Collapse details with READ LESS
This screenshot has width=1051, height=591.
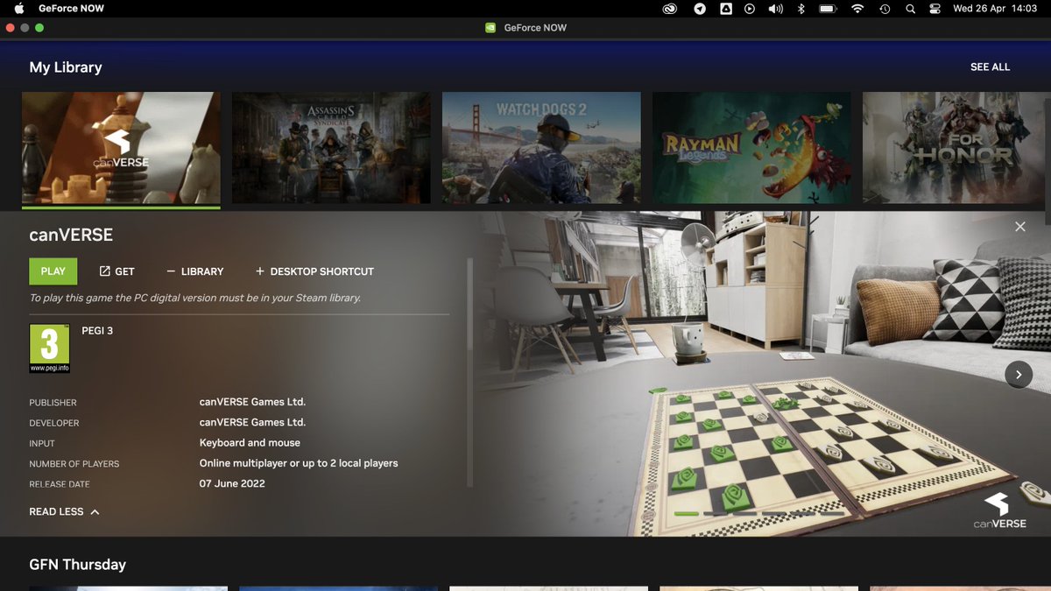point(64,511)
